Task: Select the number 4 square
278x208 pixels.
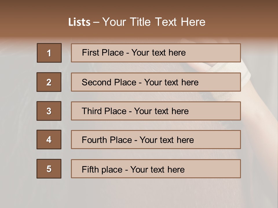Action: tap(49, 140)
